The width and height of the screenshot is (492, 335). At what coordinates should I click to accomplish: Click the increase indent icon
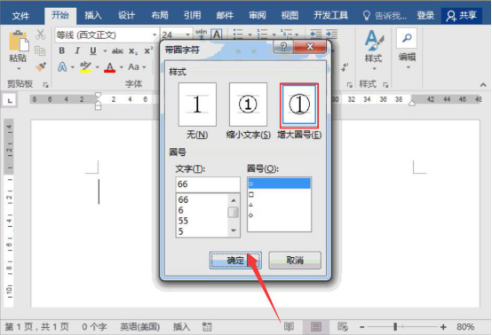331,34
